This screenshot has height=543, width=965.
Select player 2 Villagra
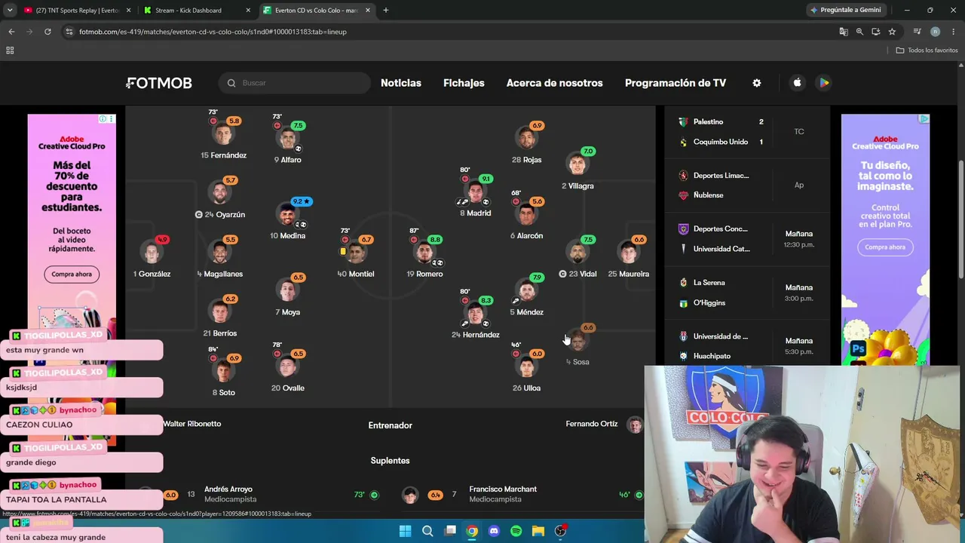(x=577, y=169)
